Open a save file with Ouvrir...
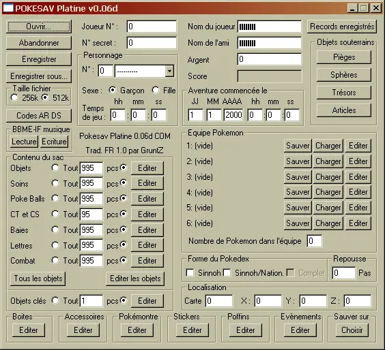Screen dimensions: 385x350 39,27
